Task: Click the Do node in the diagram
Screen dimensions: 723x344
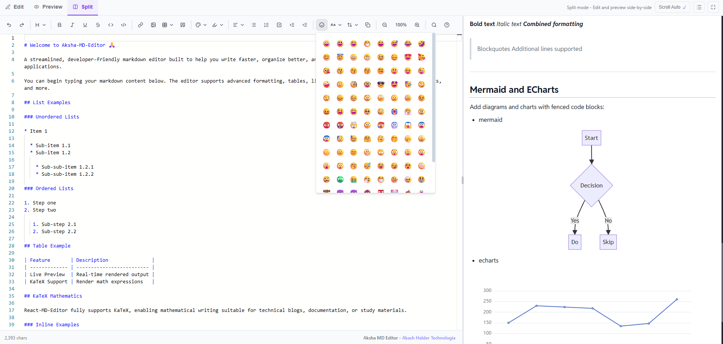Action: 575,242
